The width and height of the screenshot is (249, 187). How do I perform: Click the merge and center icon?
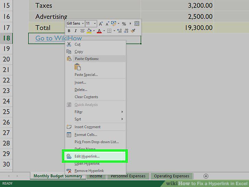coord(137,24)
